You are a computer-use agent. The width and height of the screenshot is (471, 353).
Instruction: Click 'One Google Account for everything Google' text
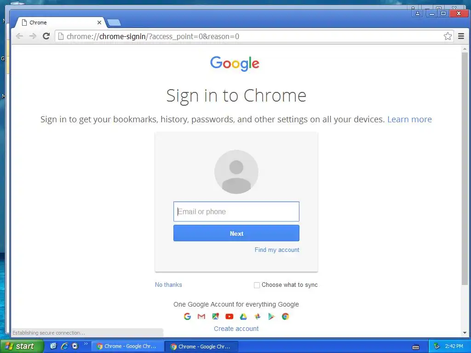[236, 304]
